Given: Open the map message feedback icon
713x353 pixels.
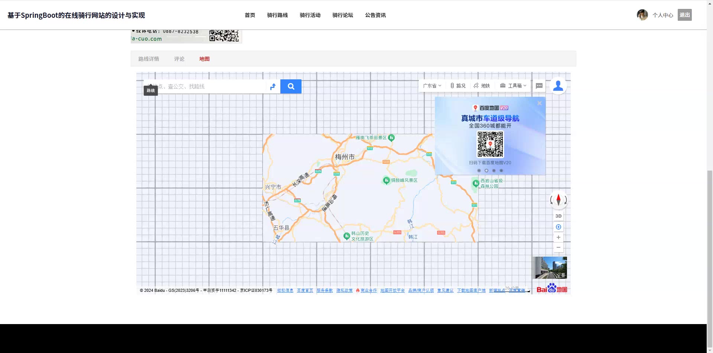Looking at the screenshot, I should pyautogui.click(x=539, y=86).
